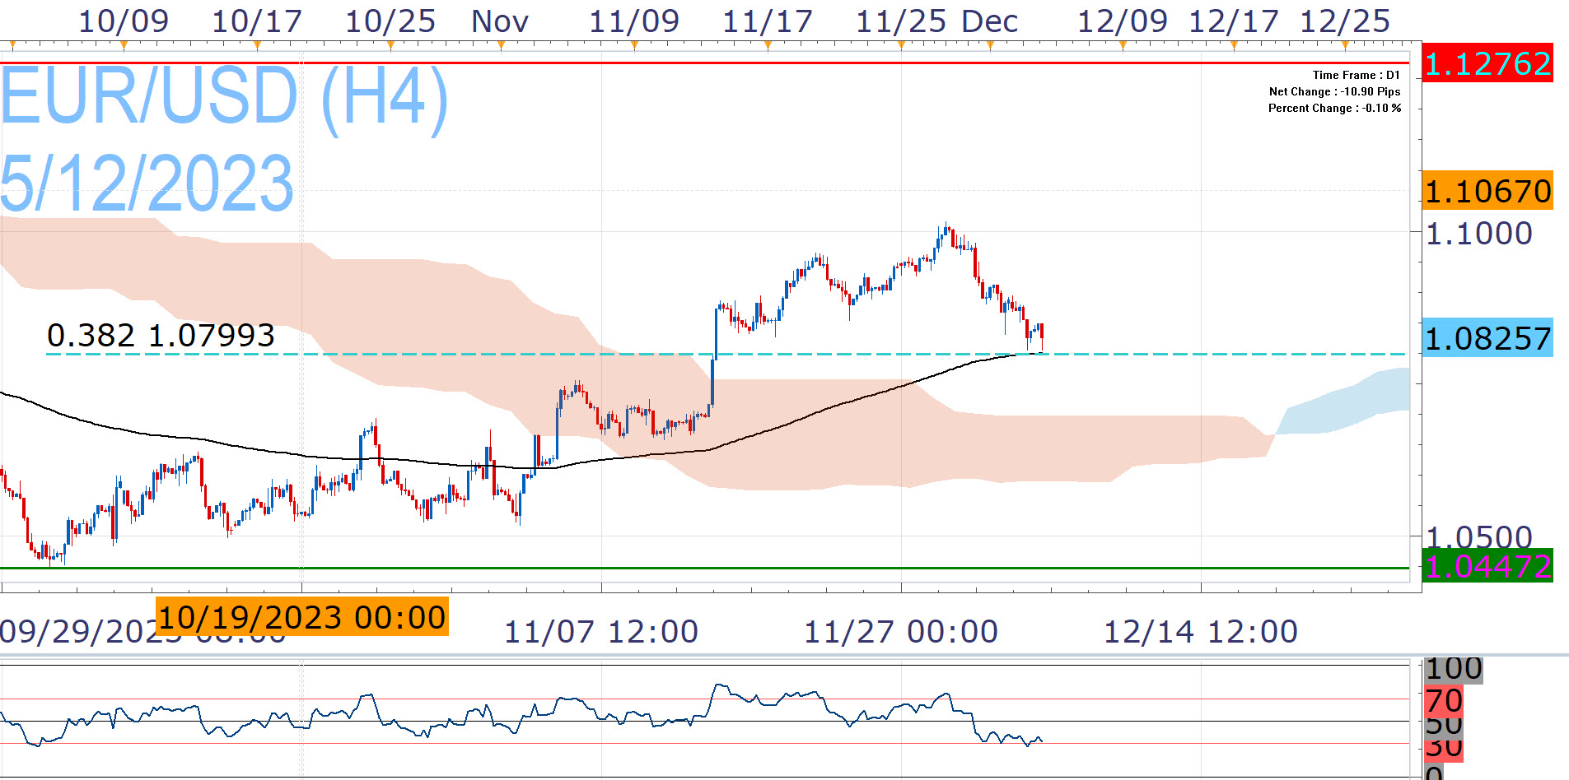Click the 11/07 12:00 time axis label
The height and width of the screenshot is (780, 1569).
pyautogui.click(x=600, y=632)
